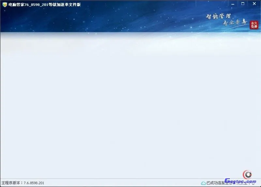Click the 主程序版本：7.6.8598.201 text
The height and width of the screenshot is (187, 261).
pos(23,183)
